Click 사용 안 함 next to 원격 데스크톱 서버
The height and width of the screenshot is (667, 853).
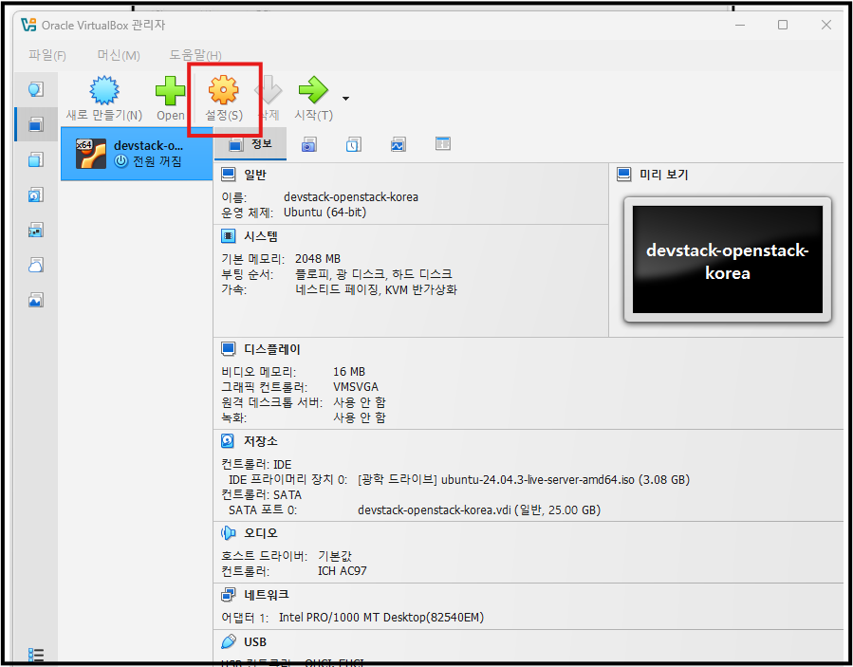(360, 402)
